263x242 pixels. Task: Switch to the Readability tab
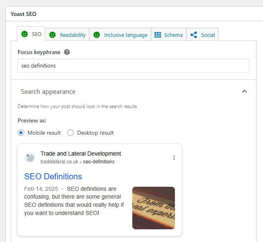click(x=67, y=35)
